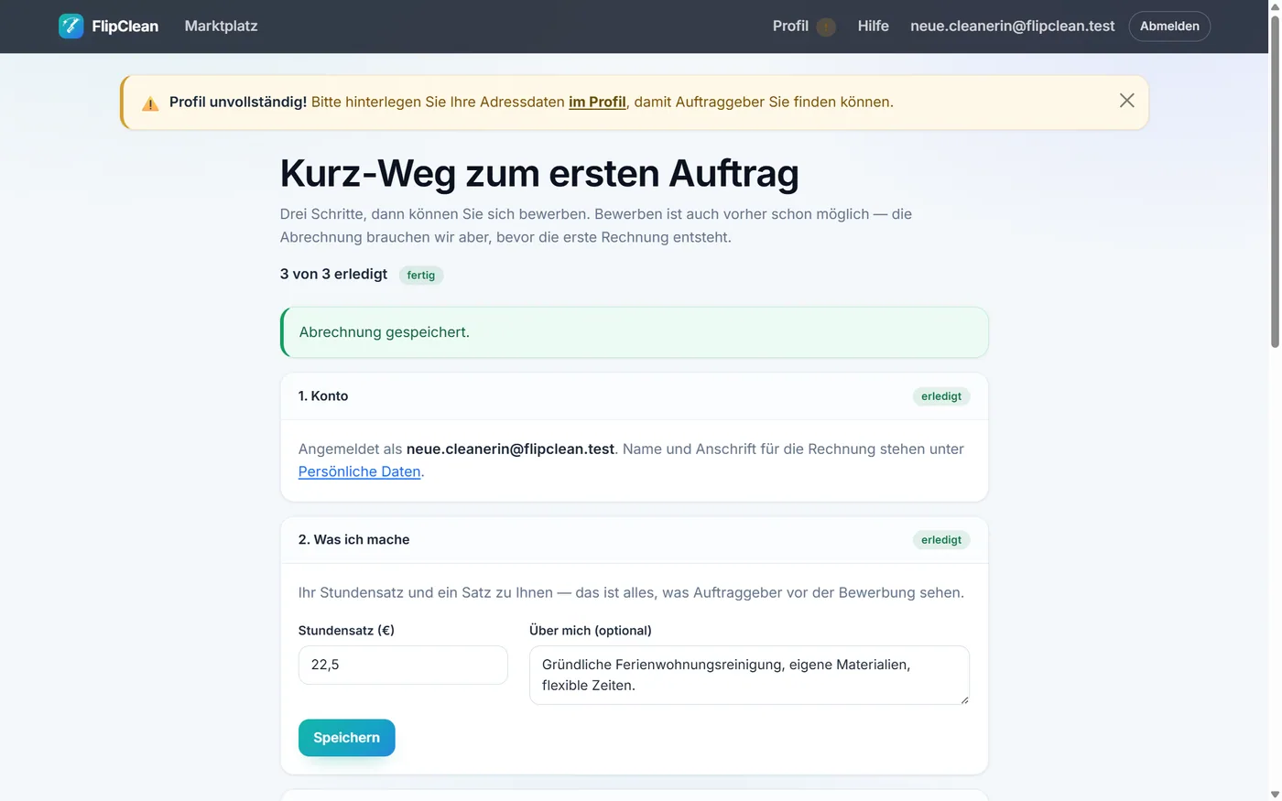Click the scrollbar up arrow
The height and width of the screenshot is (801, 1282).
1275,6
